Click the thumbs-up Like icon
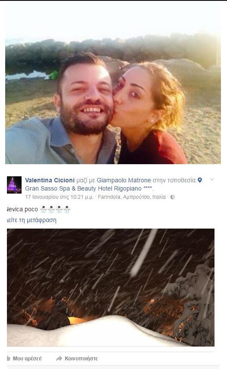227x369 pixels. pos(9,358)
